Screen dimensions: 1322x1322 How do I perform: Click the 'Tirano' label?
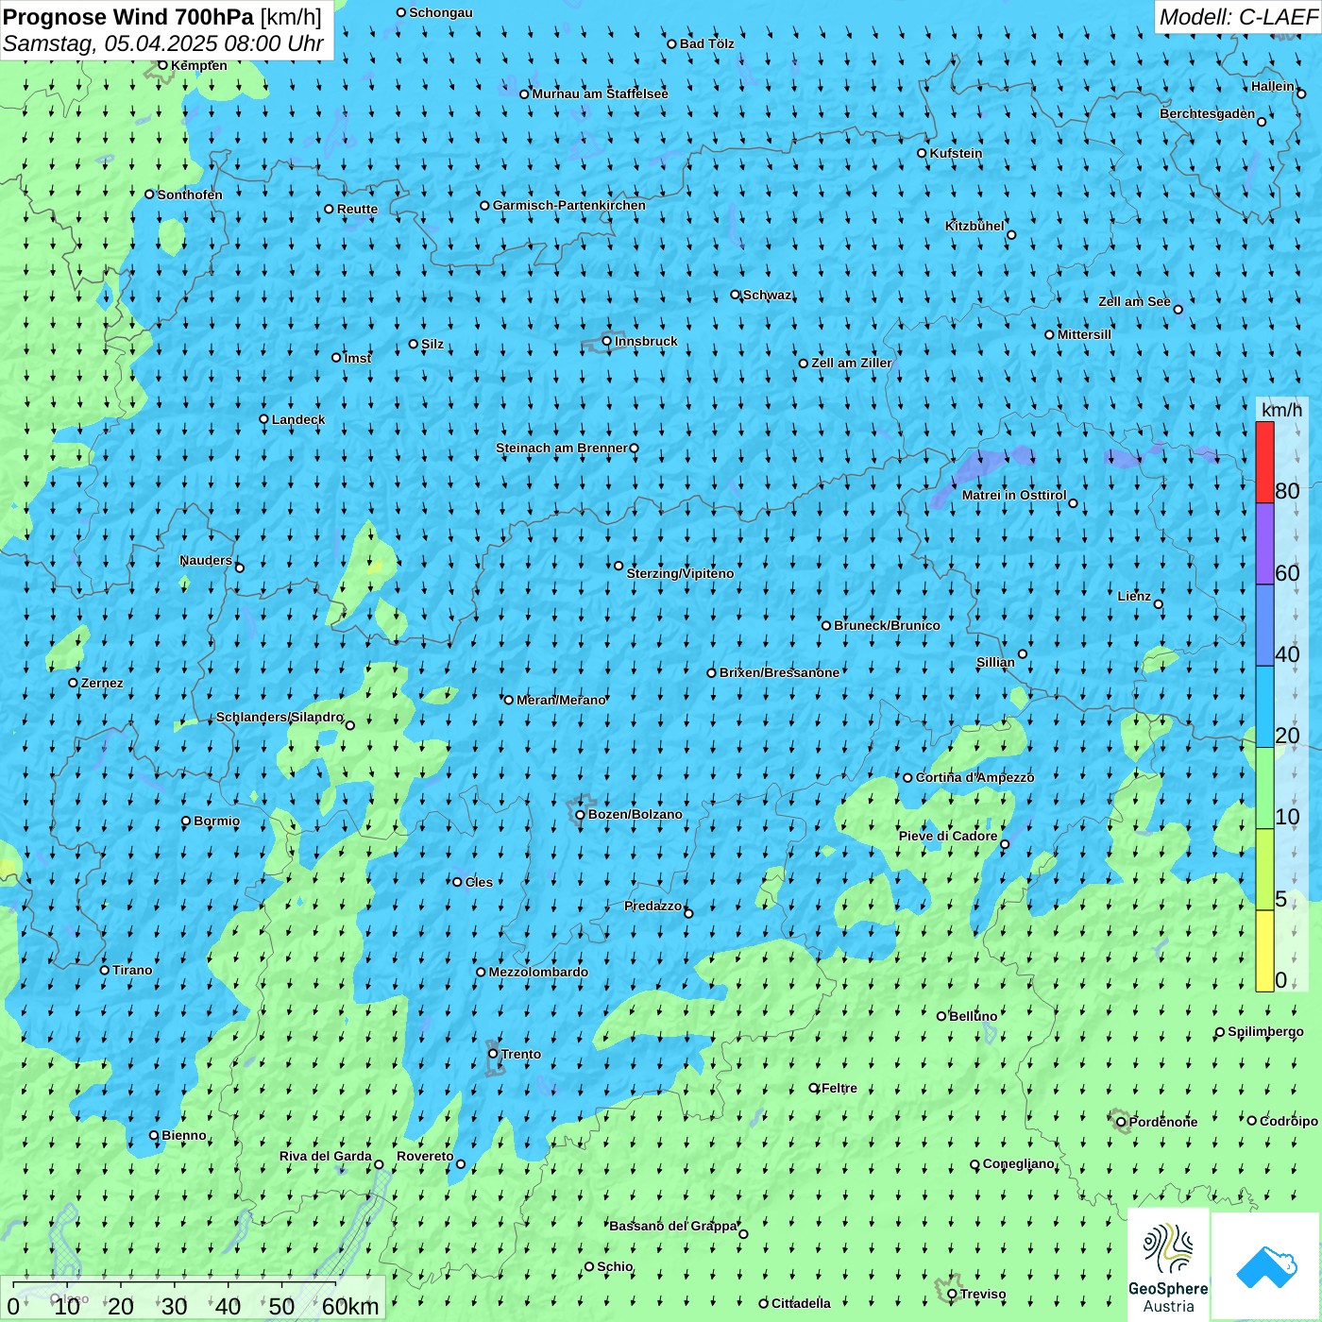(132, 970)
